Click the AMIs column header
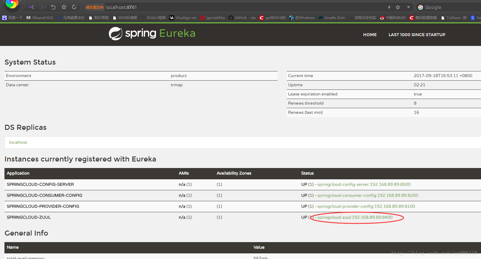This screenshot has width=481, height=259. [x=184, y=173]
